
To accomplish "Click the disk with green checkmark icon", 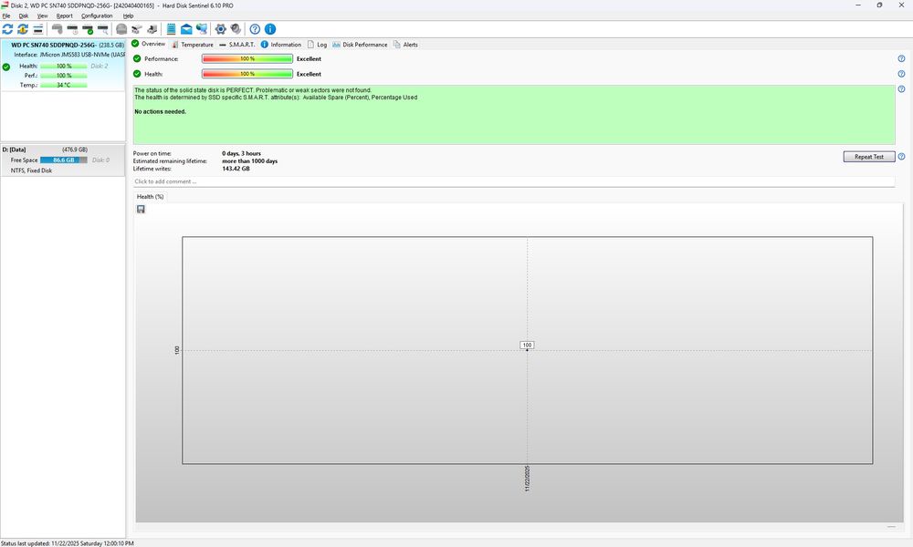I will point(88,29).
